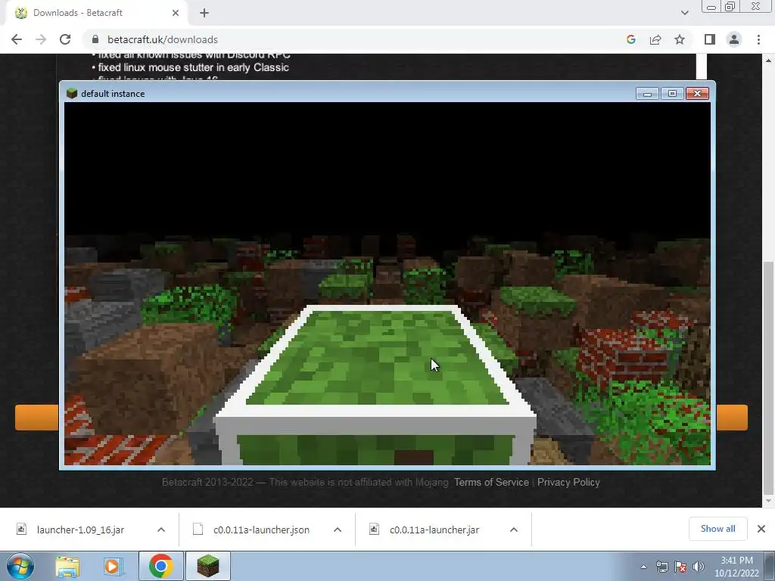
Task: Bookmark this page with the star
Action: coord(680,39)
